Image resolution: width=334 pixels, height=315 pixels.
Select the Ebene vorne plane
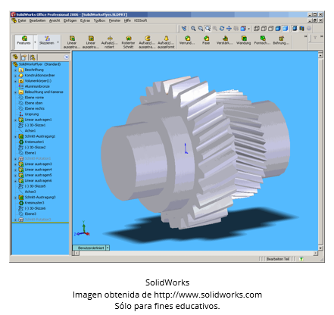34,98
